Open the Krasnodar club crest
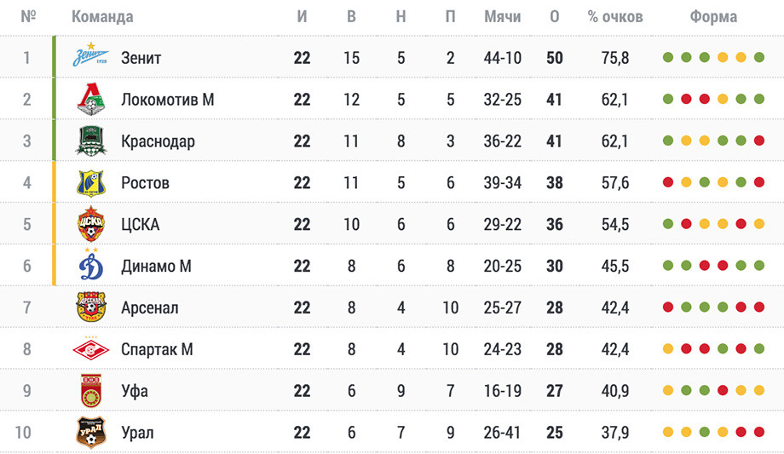Image resolution: width=784 pixels, height=454 pixels. click(x=91, y=141)
